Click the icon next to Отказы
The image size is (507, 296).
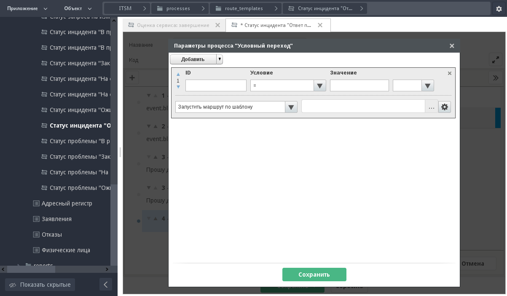coord(36,235)
